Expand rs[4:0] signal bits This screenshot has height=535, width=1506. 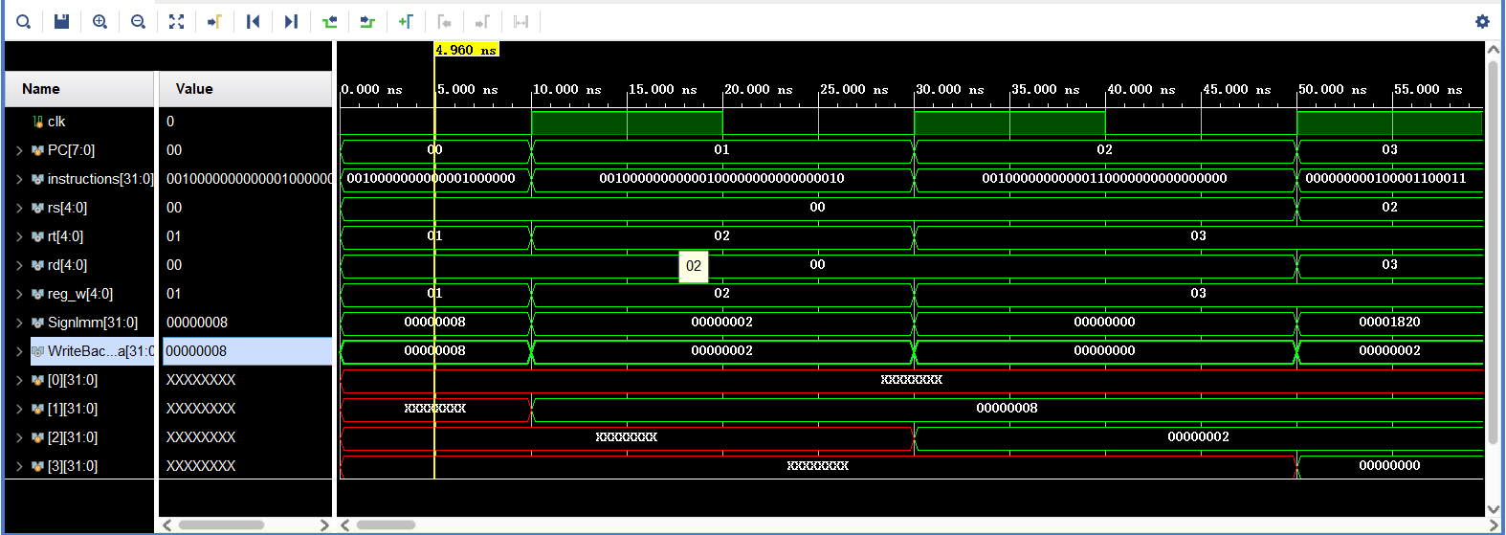[19, 208]
